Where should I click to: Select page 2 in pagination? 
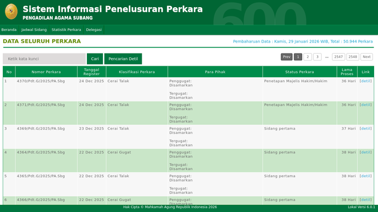click(x=308, y=57)
